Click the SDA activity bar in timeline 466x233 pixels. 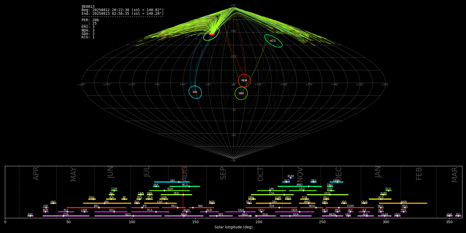[169, 191]
